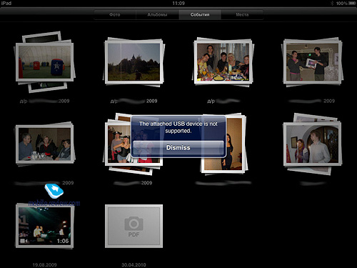Open the castle landscape event stack
Viewport: 357px width, 268px height.
[134, 62]
